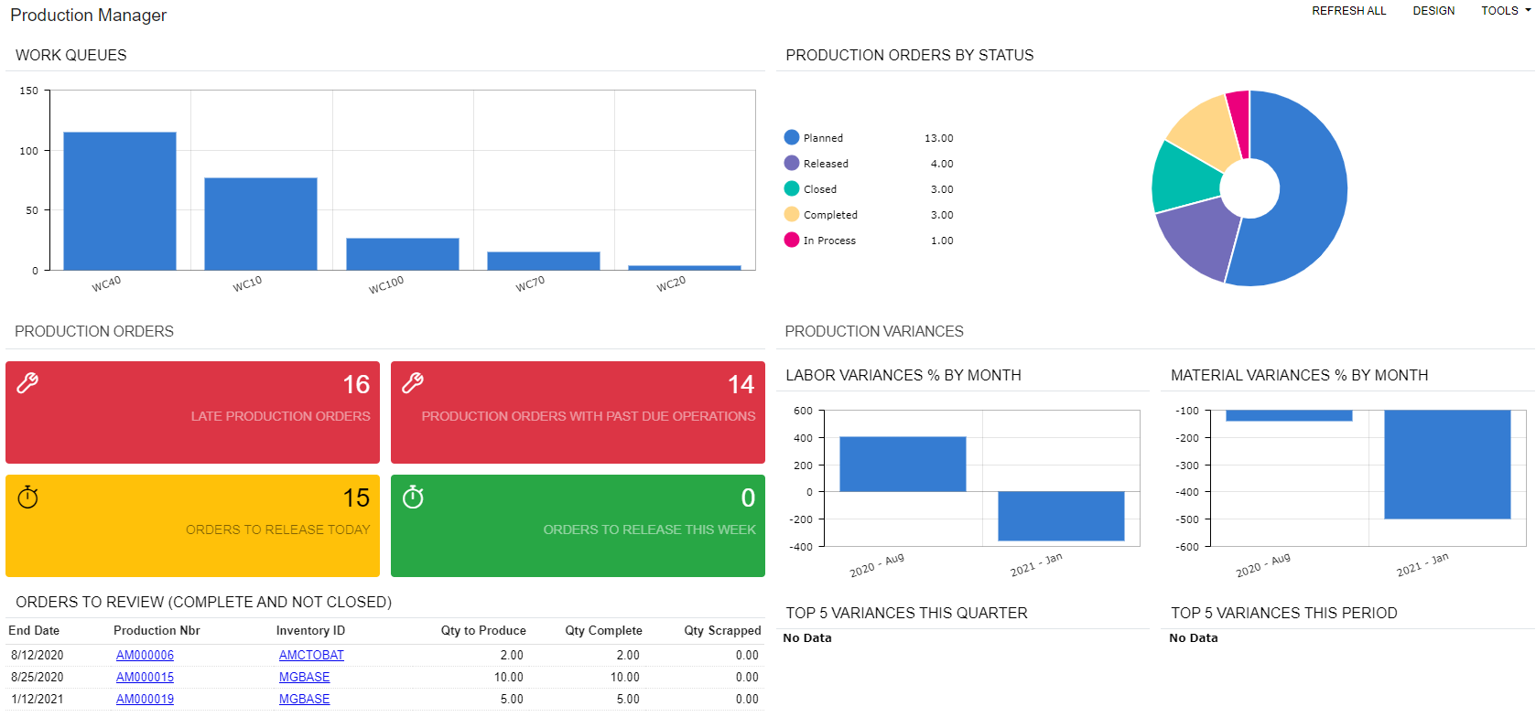The image size is (1536, 717).
Task: Click Top 5 Variances This Period heading
Action: click(1284, 613)
